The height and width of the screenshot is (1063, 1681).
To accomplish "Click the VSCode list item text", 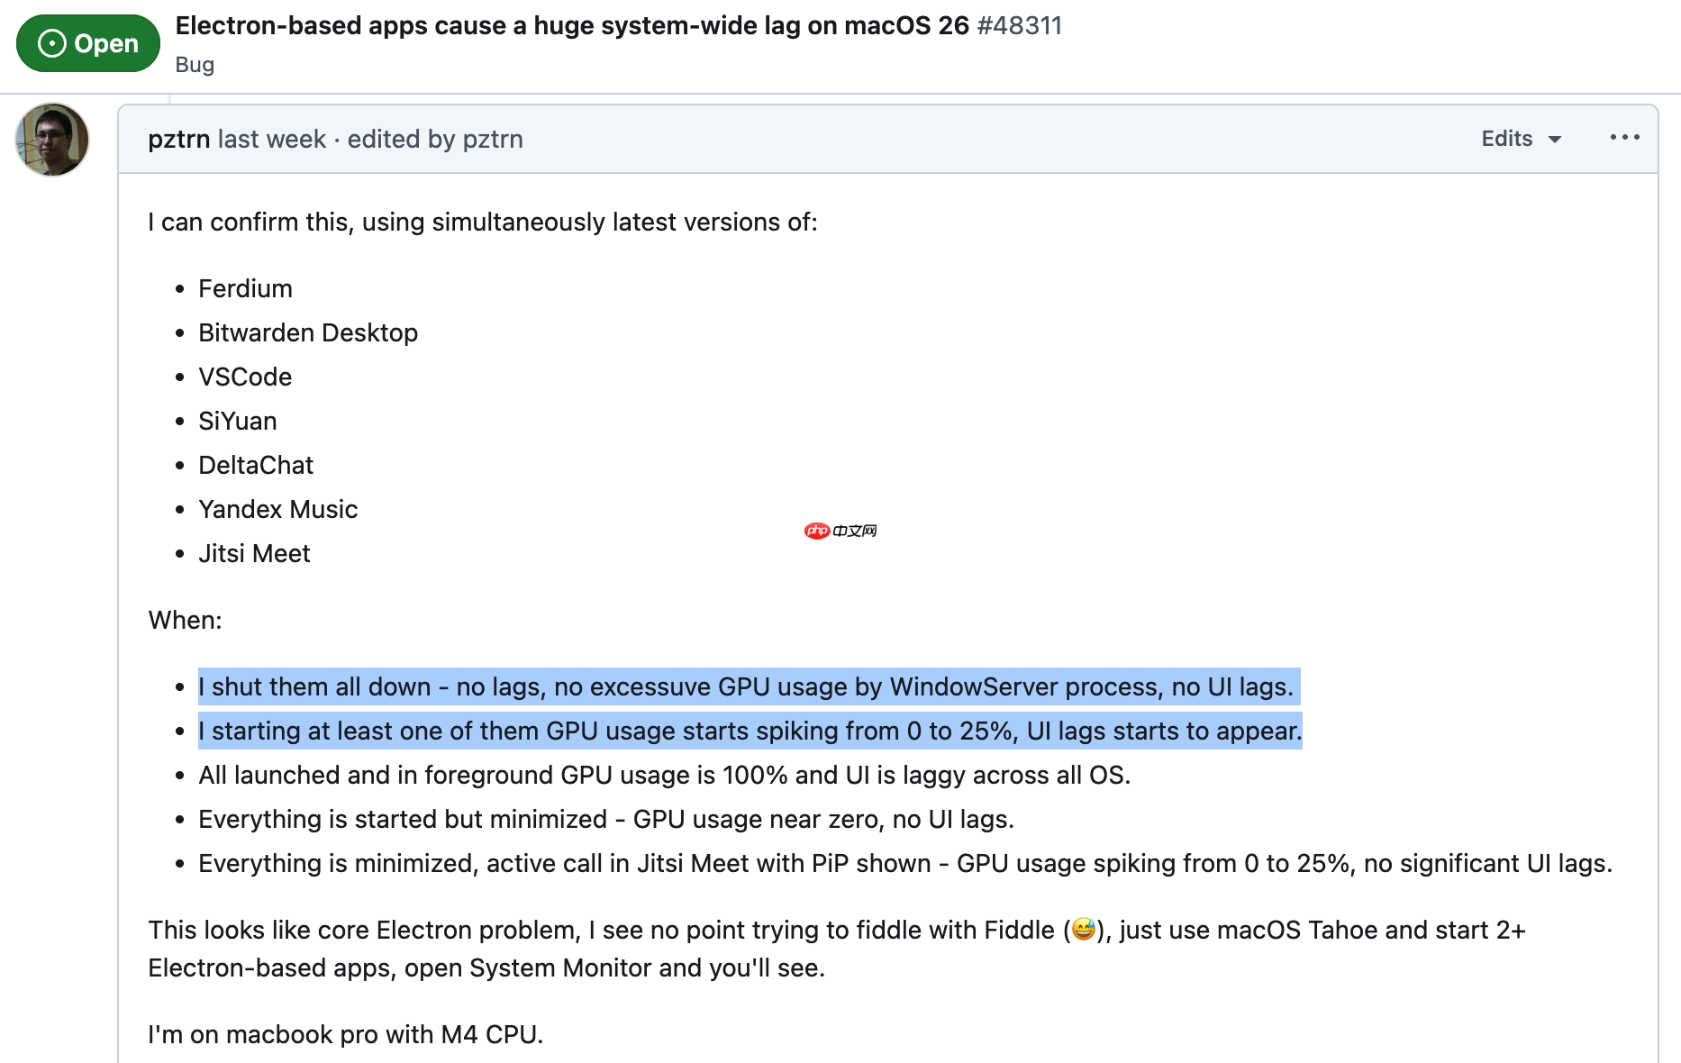I will [x=244, y=377].
